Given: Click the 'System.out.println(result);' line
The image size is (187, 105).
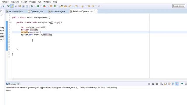Looking at the screenshot, I should [37, 35].
